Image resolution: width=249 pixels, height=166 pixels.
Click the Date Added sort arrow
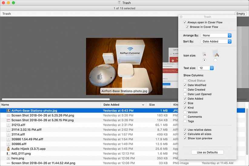[x=143, y=105]
